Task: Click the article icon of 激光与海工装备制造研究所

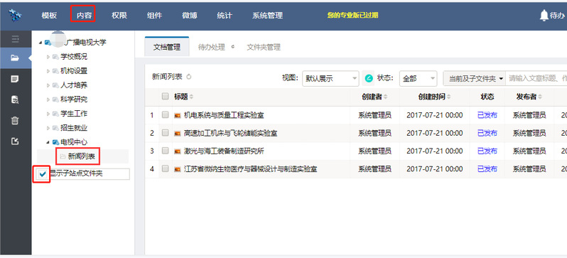Action: (177, 151)
